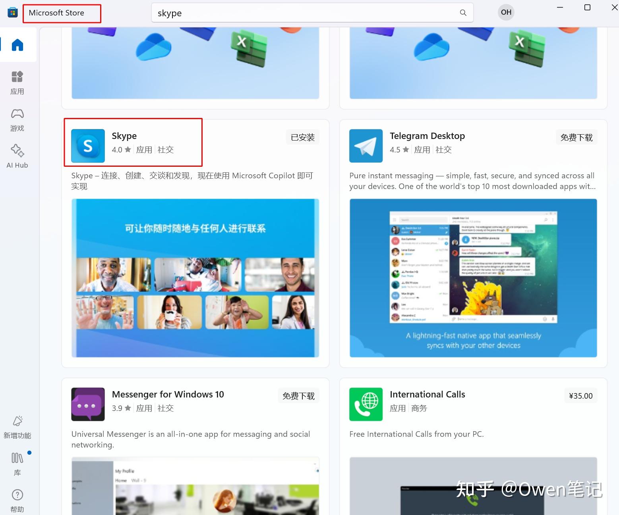Click the Microsoft Store logo icon
This screenshot has height=515, width=619.
13,13
